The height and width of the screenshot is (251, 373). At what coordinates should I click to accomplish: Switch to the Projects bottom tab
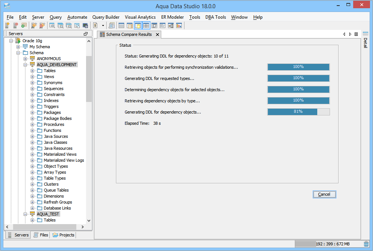(x=63, y=235)
